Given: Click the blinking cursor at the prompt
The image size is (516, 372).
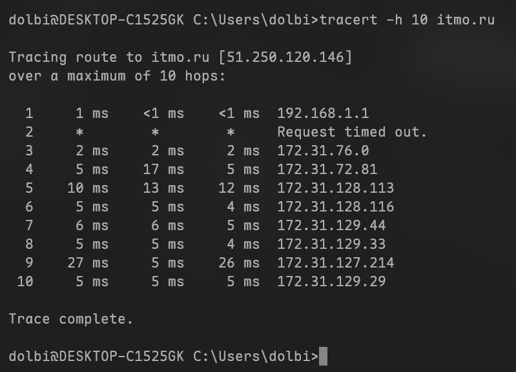Looking at the screenshot, I should tap(323, 356).
